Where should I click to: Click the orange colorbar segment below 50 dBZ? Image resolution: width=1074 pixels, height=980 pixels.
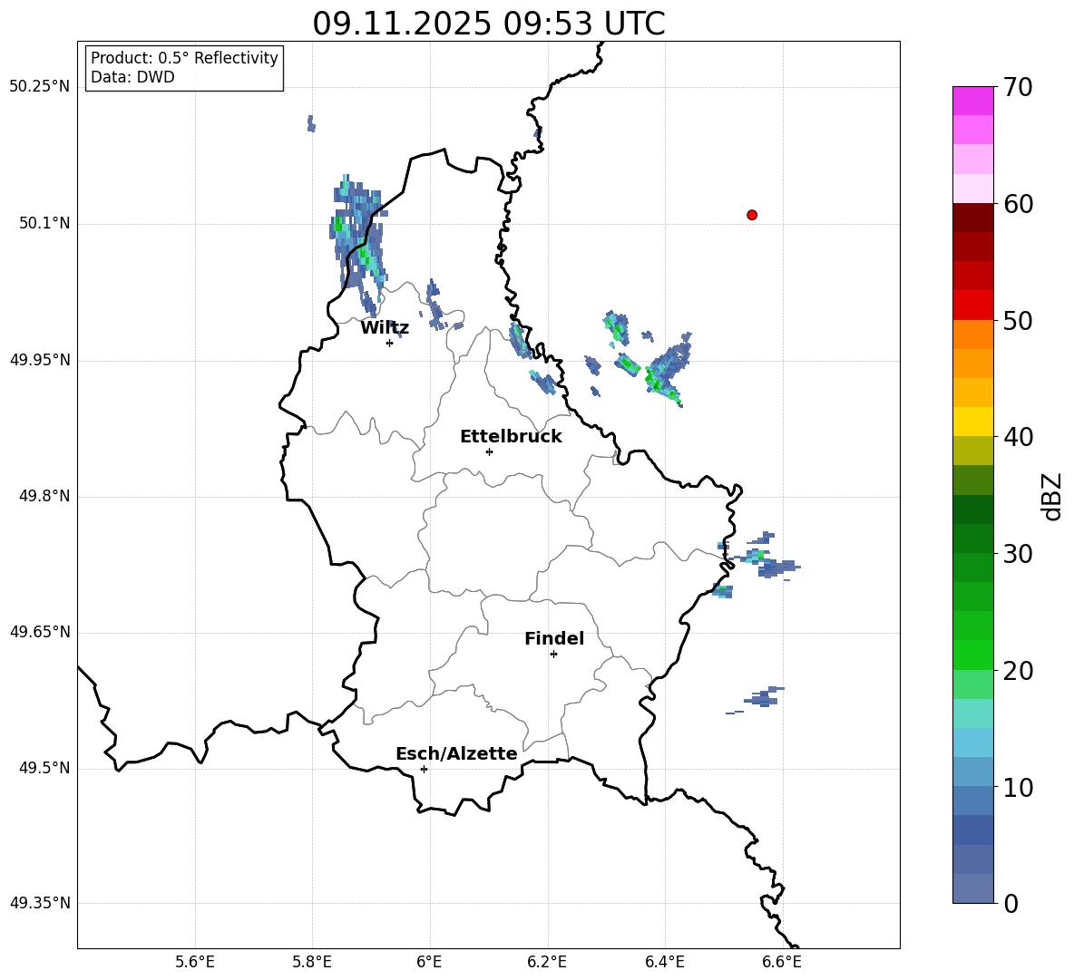(x=972, y=335)
